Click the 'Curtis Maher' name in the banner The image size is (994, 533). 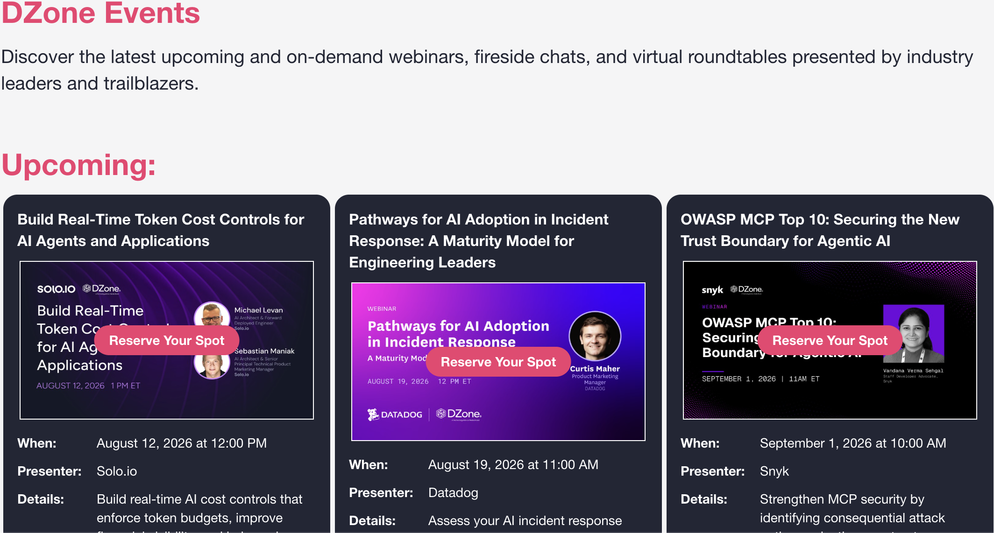(x=595, y=369)
